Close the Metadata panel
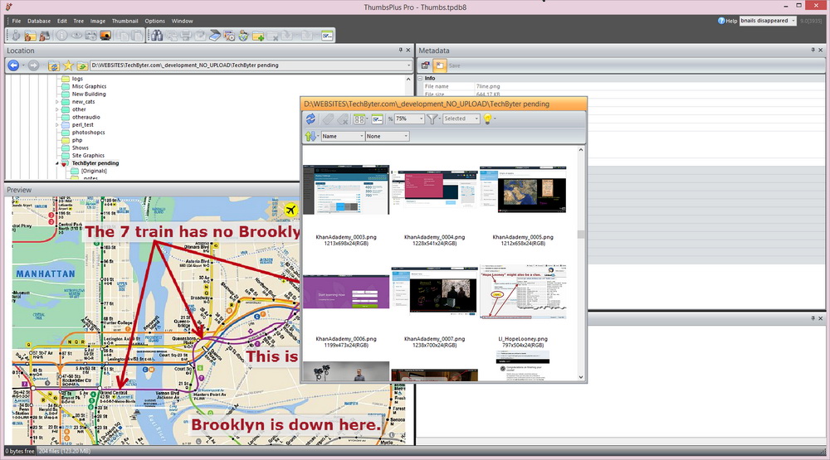This screenshot has width=830, height=460. [x=821, y=51]
